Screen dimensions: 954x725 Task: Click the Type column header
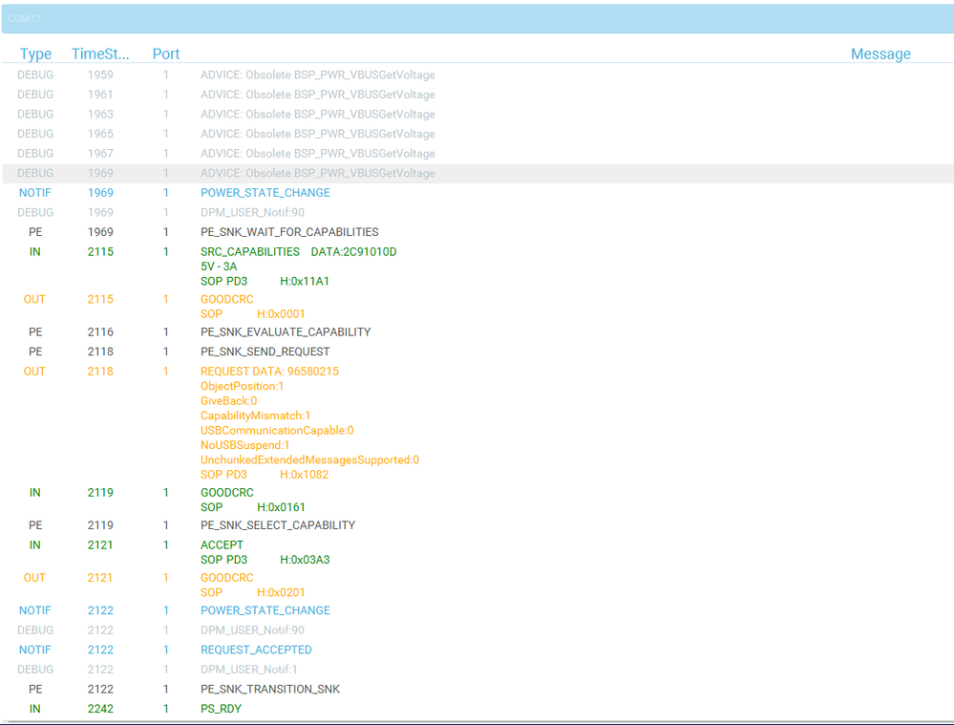35,54
